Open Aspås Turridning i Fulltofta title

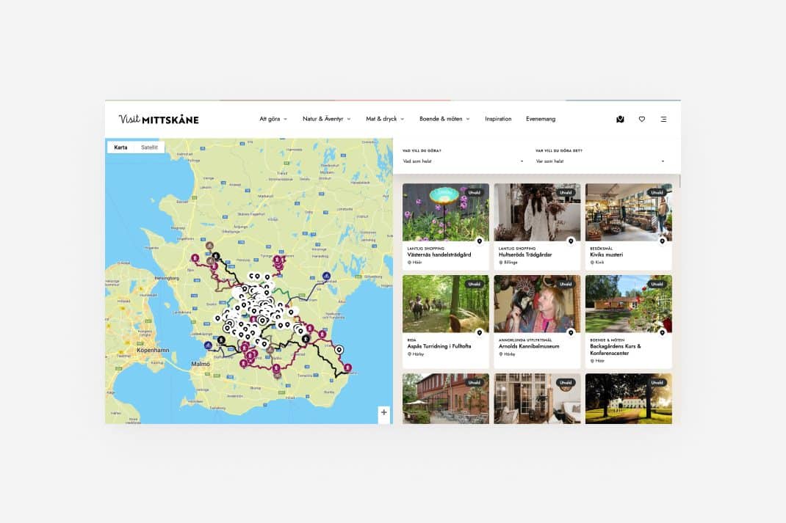(x=439, y=346)
